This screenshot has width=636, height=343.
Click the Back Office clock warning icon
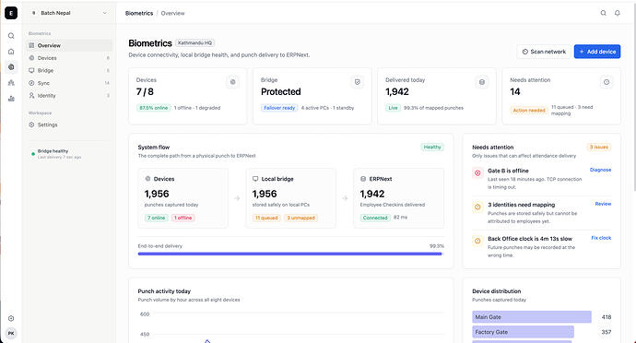coord(477,241)
